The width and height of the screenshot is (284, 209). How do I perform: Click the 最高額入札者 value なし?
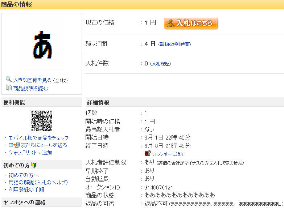point(149,129)
